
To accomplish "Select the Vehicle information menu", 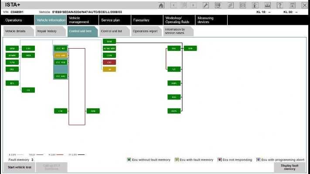I will (x=51, y=20).
